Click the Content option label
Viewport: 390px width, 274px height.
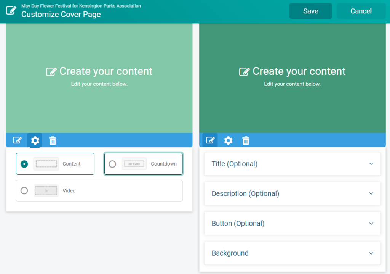pyautogui.click(x=71, y=164)
